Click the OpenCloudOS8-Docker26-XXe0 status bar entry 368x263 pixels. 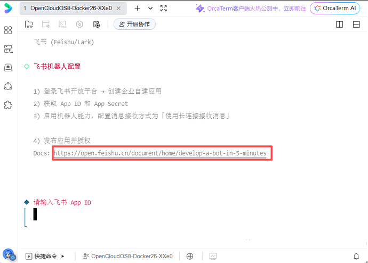tap(128, 256)
